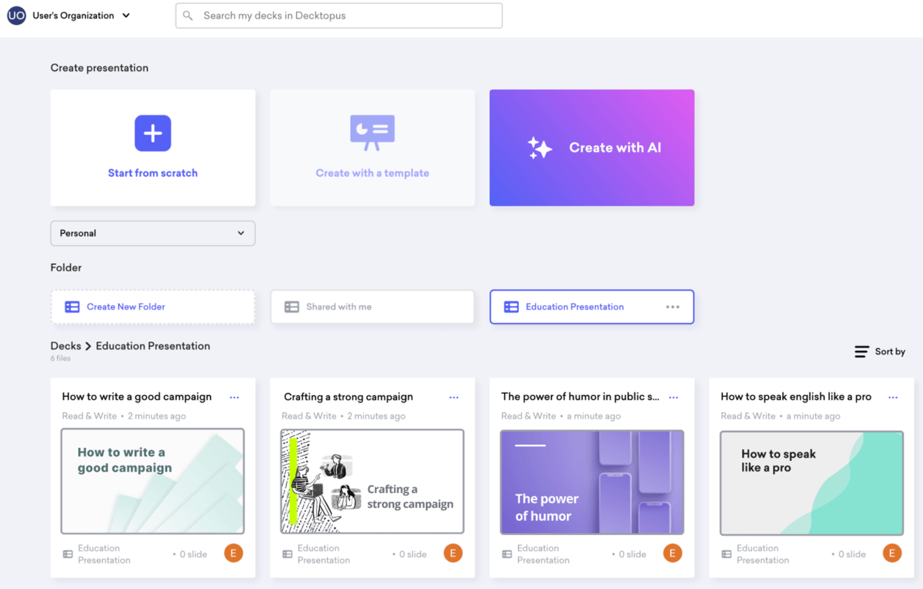The height and width of the screenshot is (589, 923).
Task: Open Education Presentation folder options menu
Action: (x=672, y=307)
